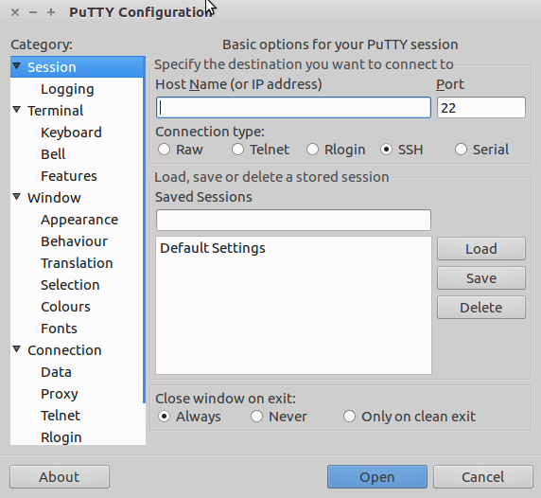Show the Appearance settings

click(79, 220)
